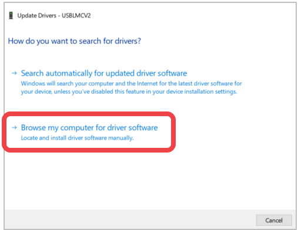Click the arrow icon before Search automatically

tap(14, 73)
